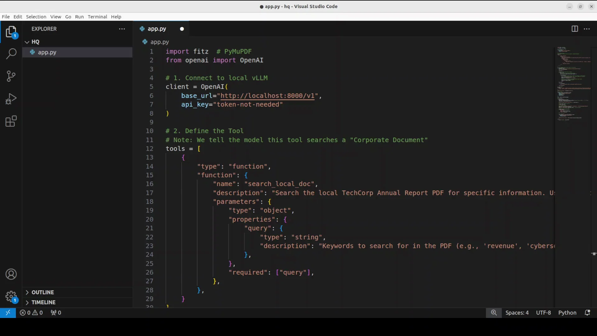Open the Manage gear icon

(x=11, y=296)
